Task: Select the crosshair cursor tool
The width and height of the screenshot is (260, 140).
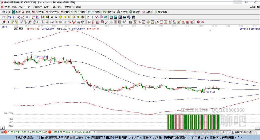Action: pos(92,17)
